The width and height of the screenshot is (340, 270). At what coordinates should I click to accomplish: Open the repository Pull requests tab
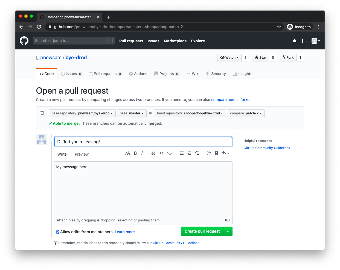(105, 74)
